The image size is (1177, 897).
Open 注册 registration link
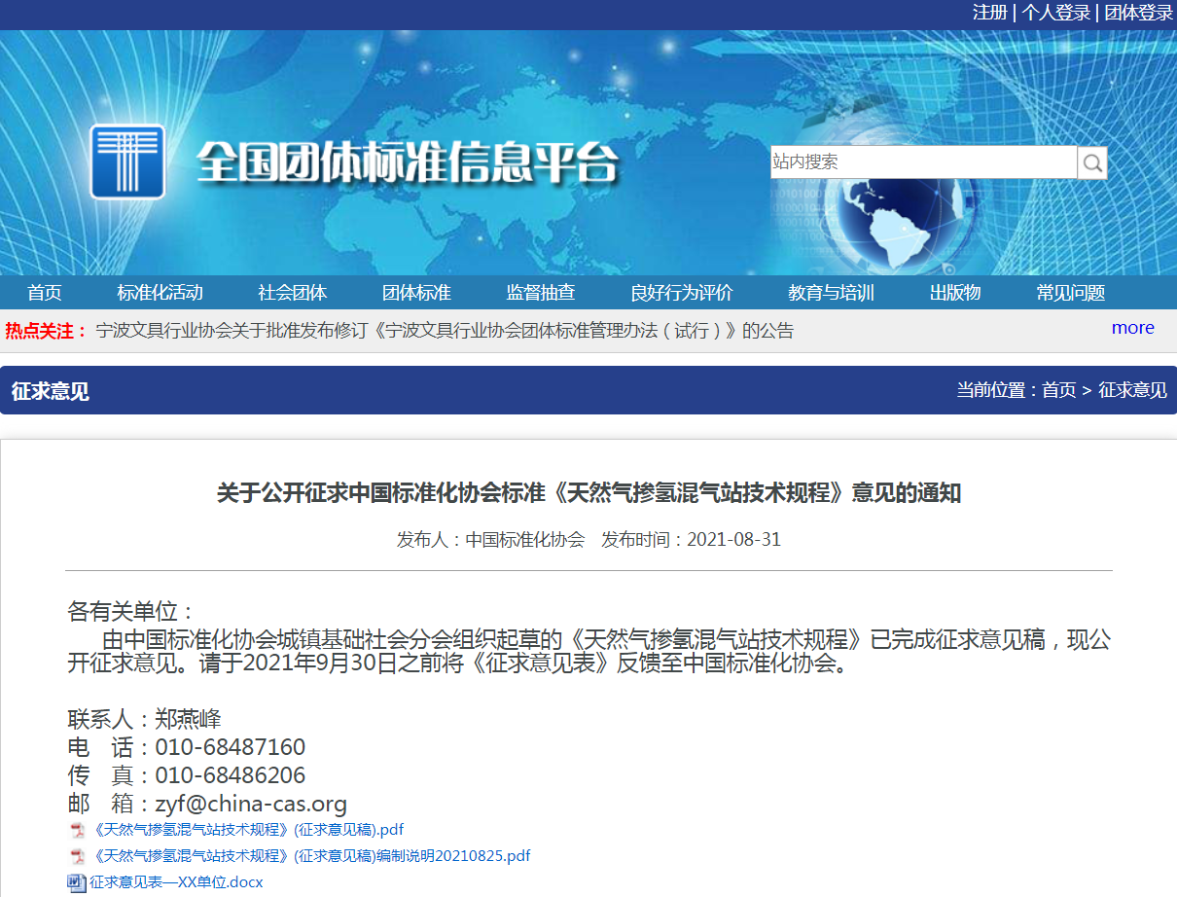990,13
